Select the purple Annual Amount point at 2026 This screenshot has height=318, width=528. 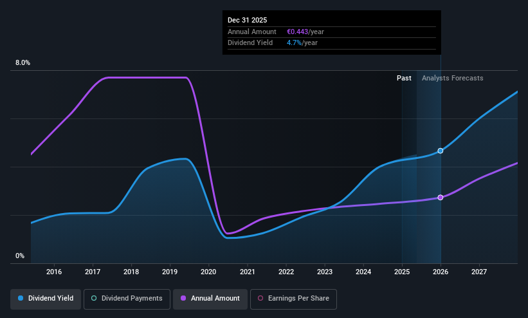coord(441,197)
